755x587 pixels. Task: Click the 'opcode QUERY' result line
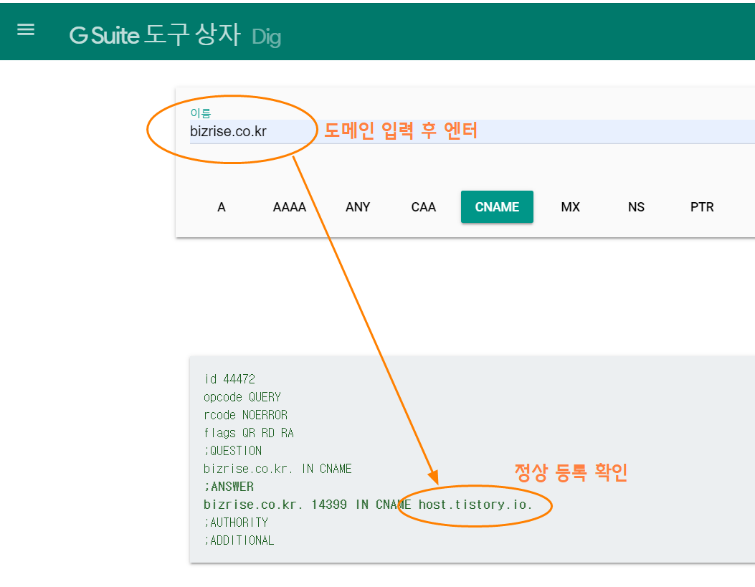(242, 397)
